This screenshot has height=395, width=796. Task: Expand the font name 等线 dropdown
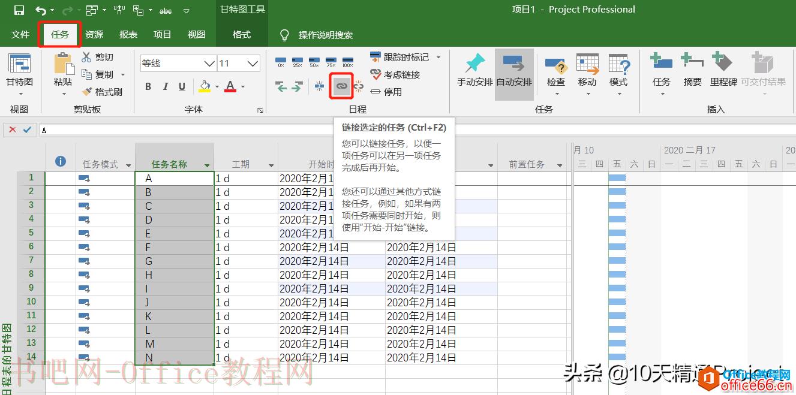tap(209, 63)
